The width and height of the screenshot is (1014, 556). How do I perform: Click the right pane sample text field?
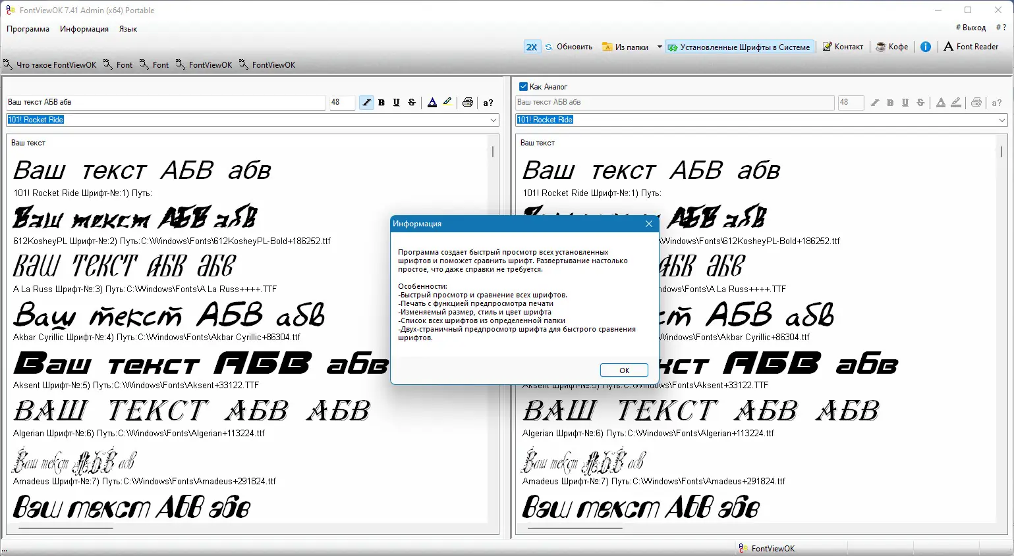(x=675, y=103)
